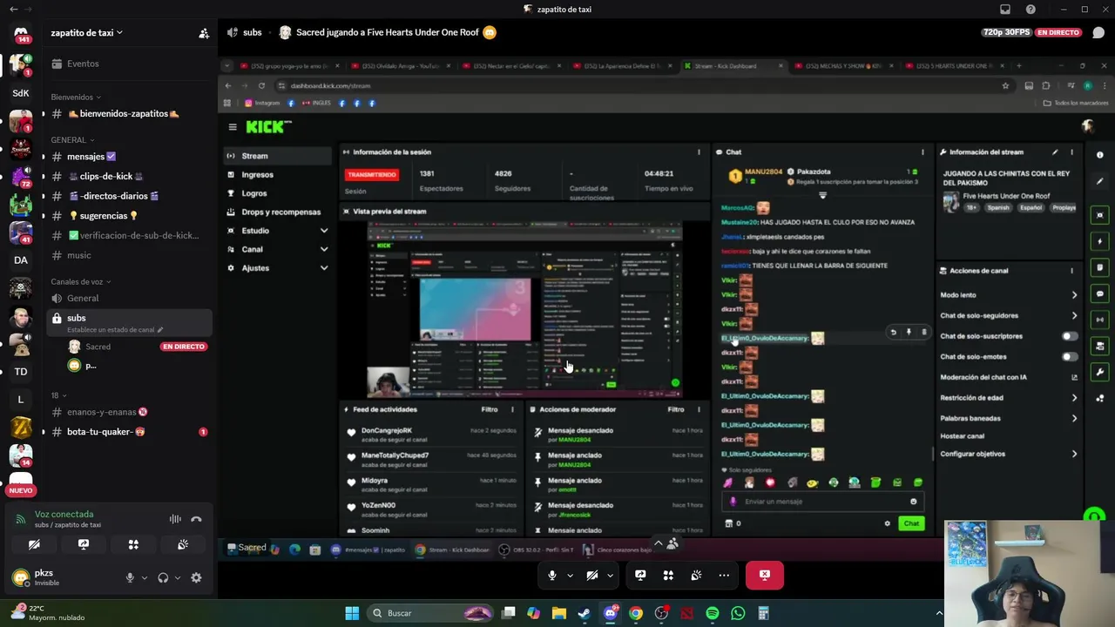Image resolution: width=1115 pixels, height=627 pixels.
Task: Open the clips-de-kick channel
Action: click(129, 176)
